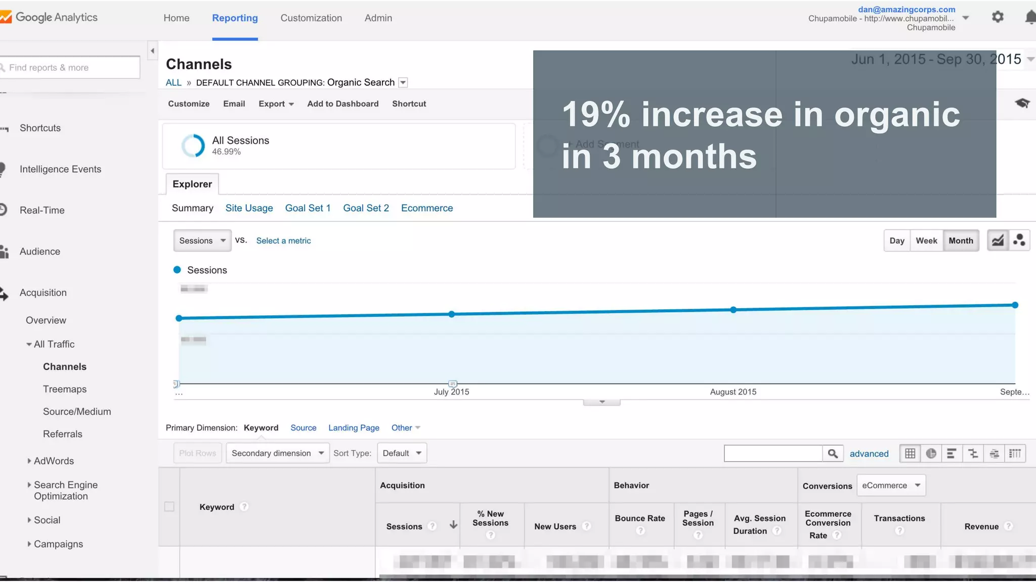Click the table search input field

click(x=773, y=453)
